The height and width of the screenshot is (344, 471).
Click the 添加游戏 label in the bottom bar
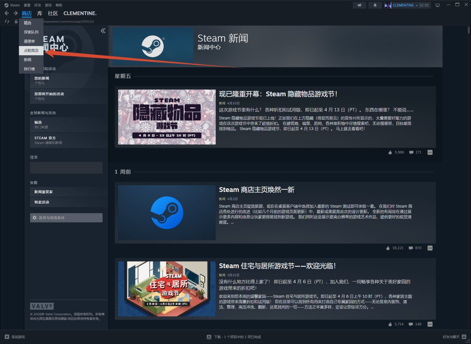18,337
